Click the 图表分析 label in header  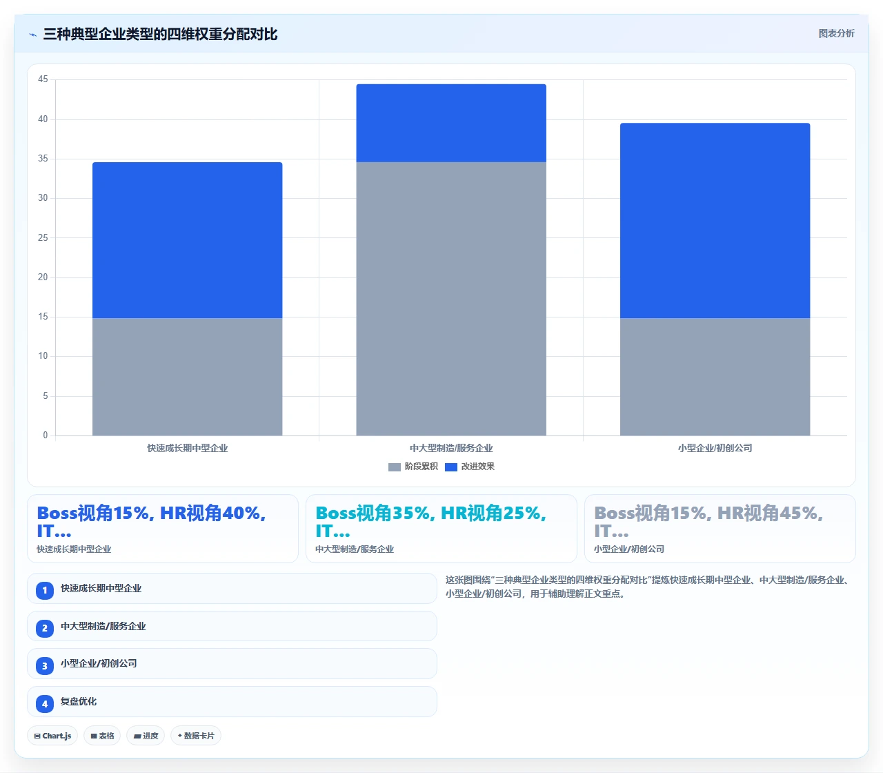(x=836, y=33)
